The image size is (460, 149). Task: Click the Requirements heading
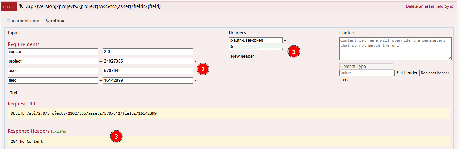[24, 44]
